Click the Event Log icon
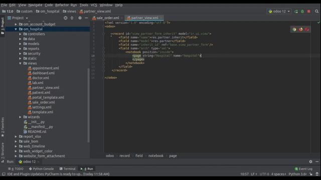Screen dimensions: 321x180 [x=296, y=169]
